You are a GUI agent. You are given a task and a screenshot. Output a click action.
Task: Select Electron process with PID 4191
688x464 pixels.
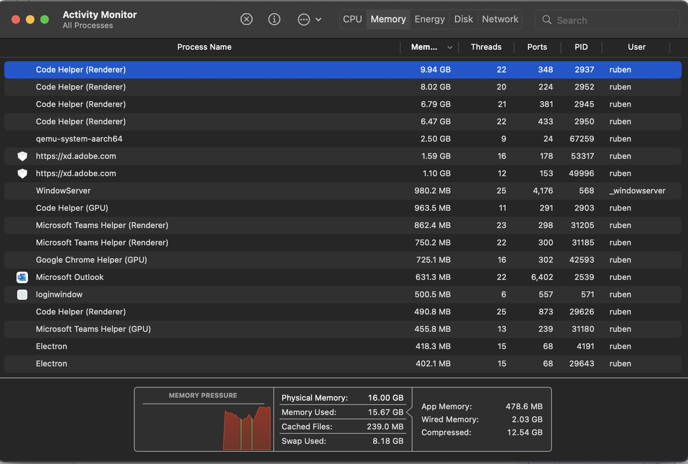[343, 346]
